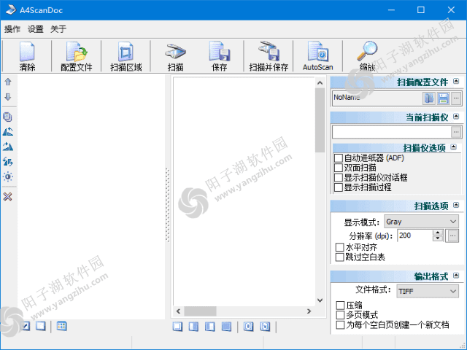
Task: Collapse the 扫描配置文件 panel
Action: [x=456, y=81]
